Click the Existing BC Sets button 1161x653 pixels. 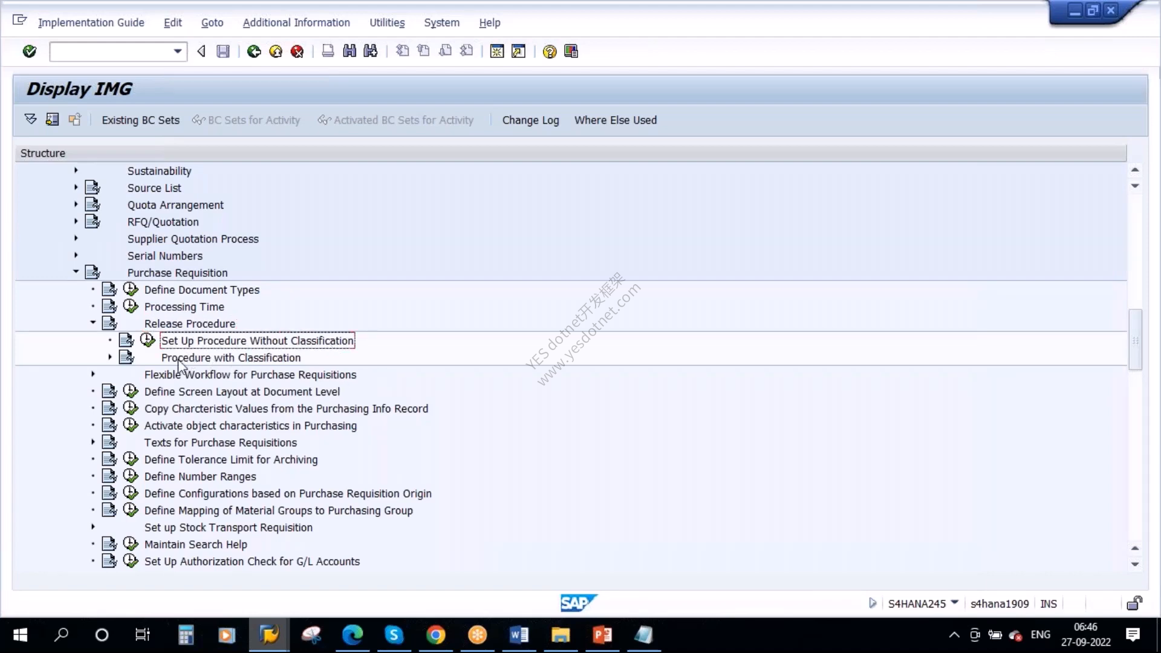[x=141, y=120]
